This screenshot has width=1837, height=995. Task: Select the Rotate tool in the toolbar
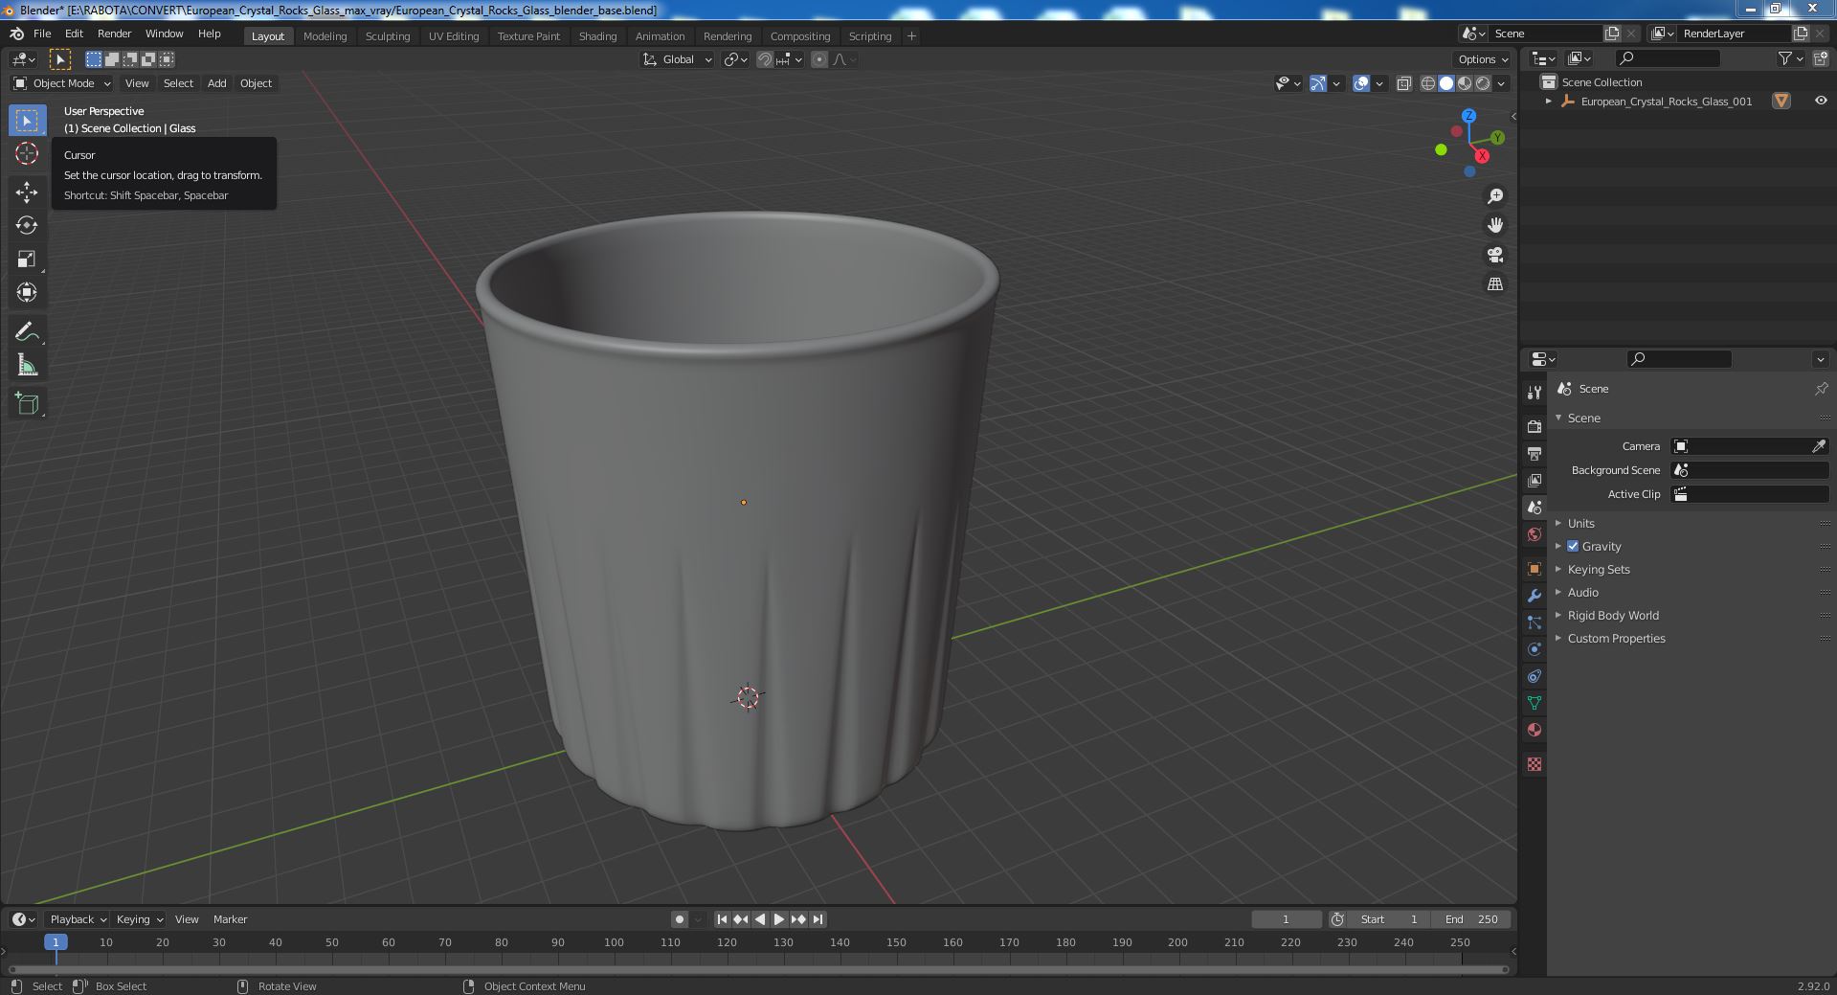tap(27, 225)
